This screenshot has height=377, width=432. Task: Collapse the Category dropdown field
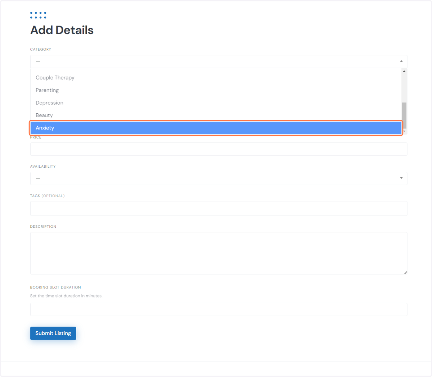point(219,62)
